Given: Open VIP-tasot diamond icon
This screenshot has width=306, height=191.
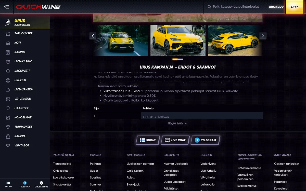Looking at the screenshot, I should [8, 145].
